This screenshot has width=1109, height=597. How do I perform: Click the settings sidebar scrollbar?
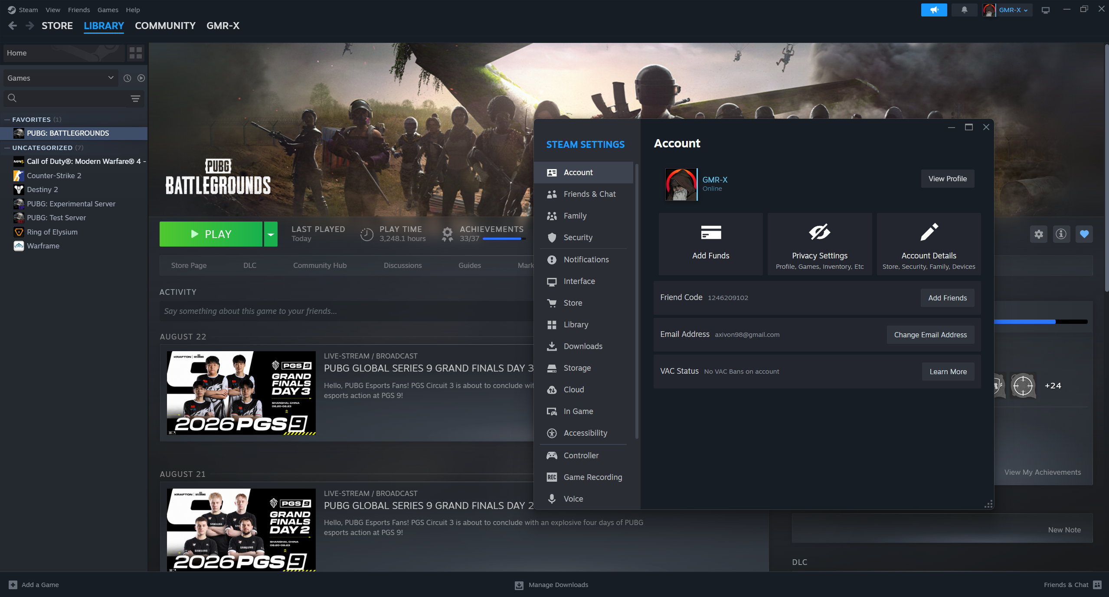[636, 301]
